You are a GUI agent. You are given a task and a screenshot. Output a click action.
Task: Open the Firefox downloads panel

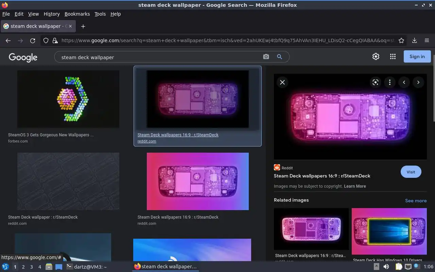(x=414, y=40)
